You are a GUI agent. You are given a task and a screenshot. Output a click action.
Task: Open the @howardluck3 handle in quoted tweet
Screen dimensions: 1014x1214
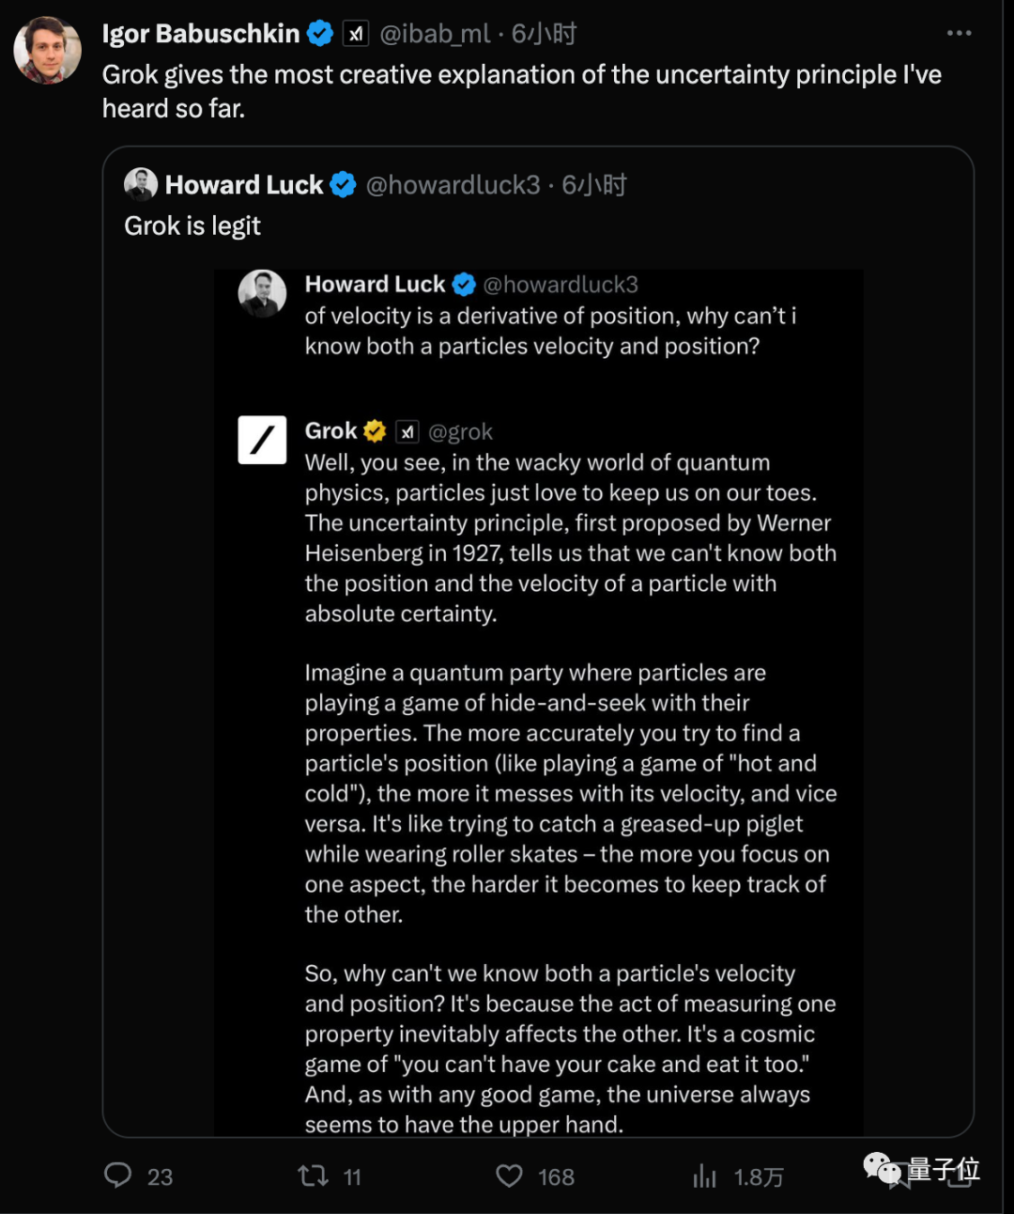pos(453,185)
